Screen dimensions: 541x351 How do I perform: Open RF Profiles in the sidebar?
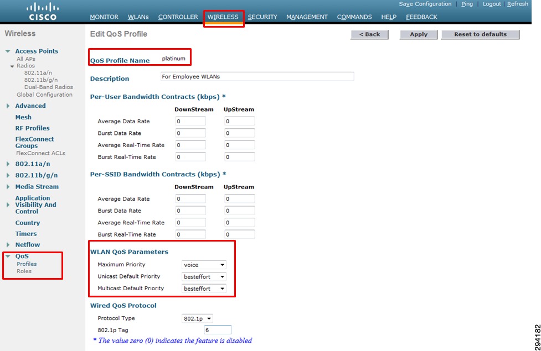(33, 128)
